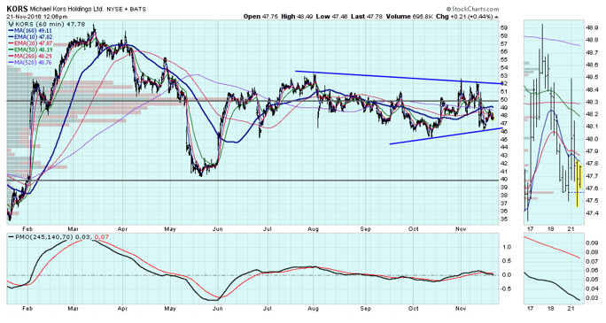Click the 48.9 label on the zoom panel axis
This screenshot has height=323, width=606.
pos(592,27)
